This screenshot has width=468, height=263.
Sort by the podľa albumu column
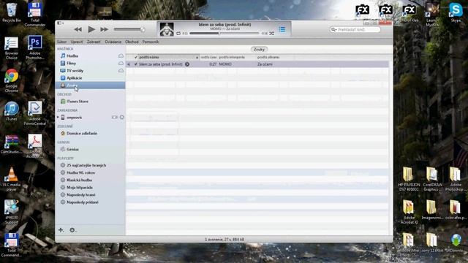(275, 57)
